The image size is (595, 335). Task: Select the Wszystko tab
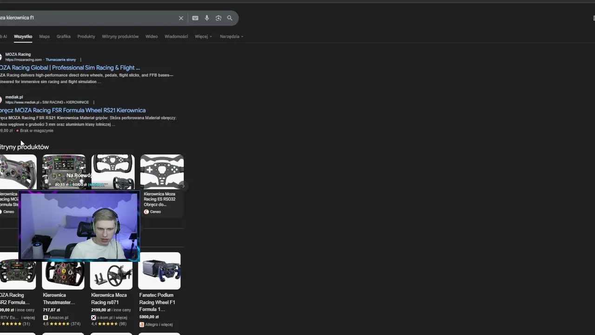click(x=23, y=36)
